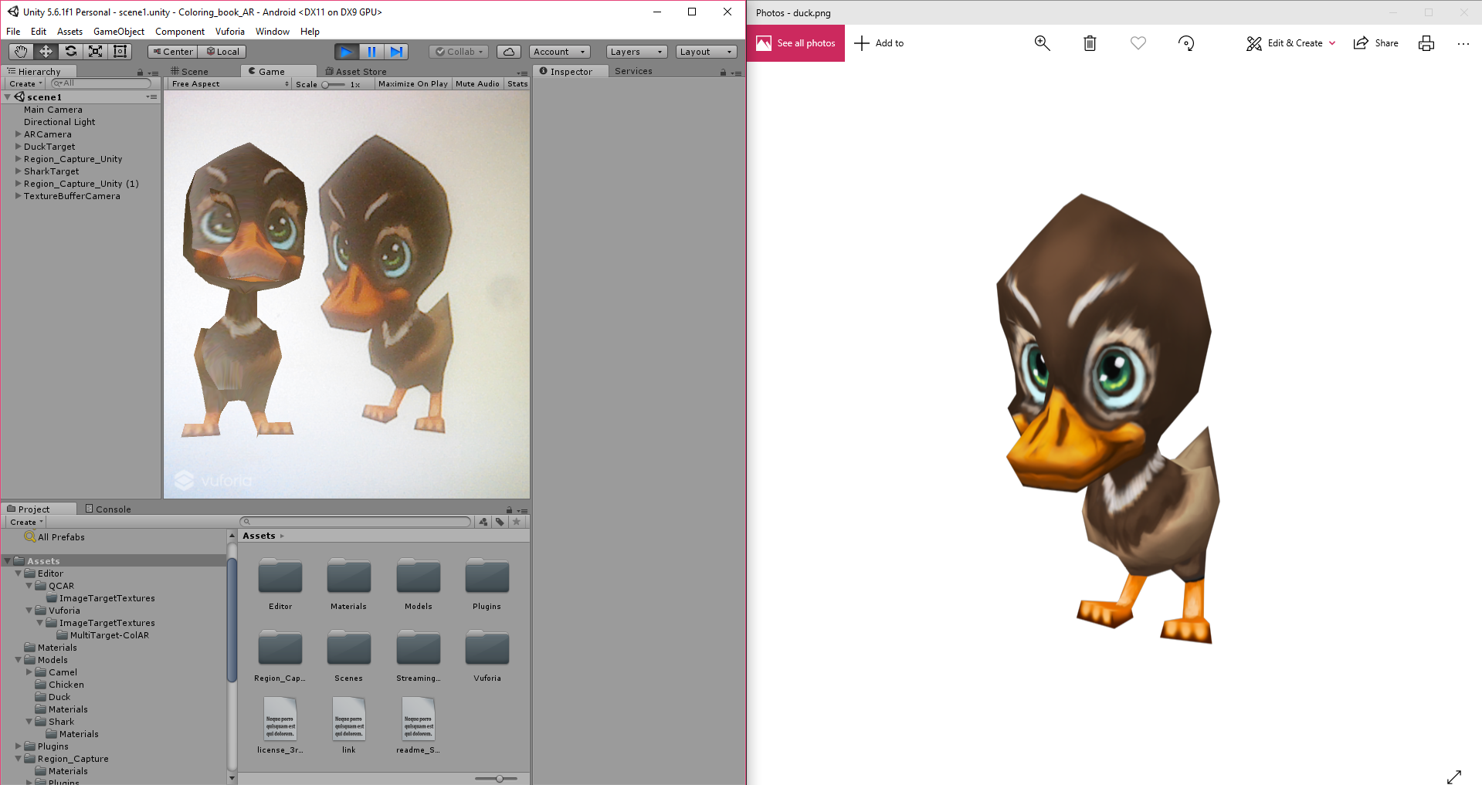
Task: Select the Rotate tool in Unity toolbar
Action: tap(70, 52)
